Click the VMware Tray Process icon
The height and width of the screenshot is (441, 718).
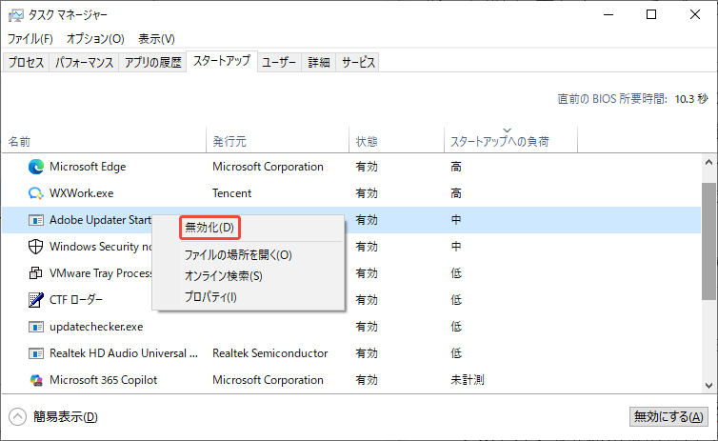36,273
